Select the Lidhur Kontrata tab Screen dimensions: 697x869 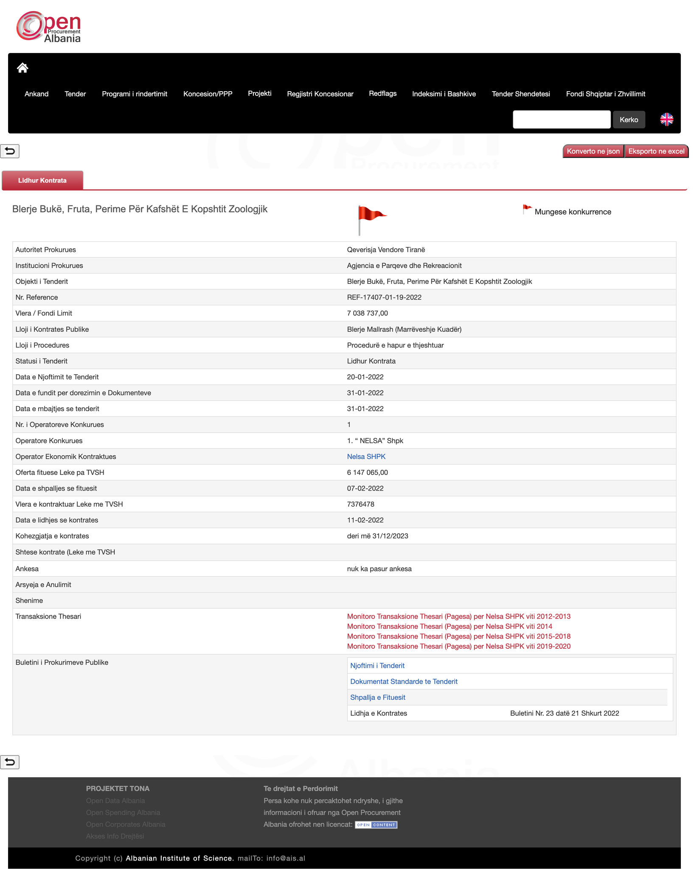42,181
